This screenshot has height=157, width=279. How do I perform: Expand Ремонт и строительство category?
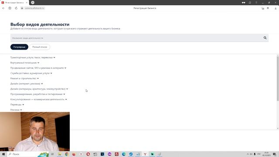tap(24, 78)
